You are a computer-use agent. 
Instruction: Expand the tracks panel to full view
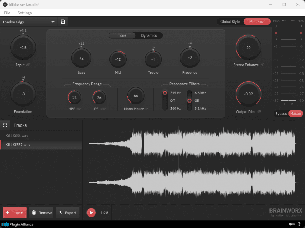coord(5,125)
